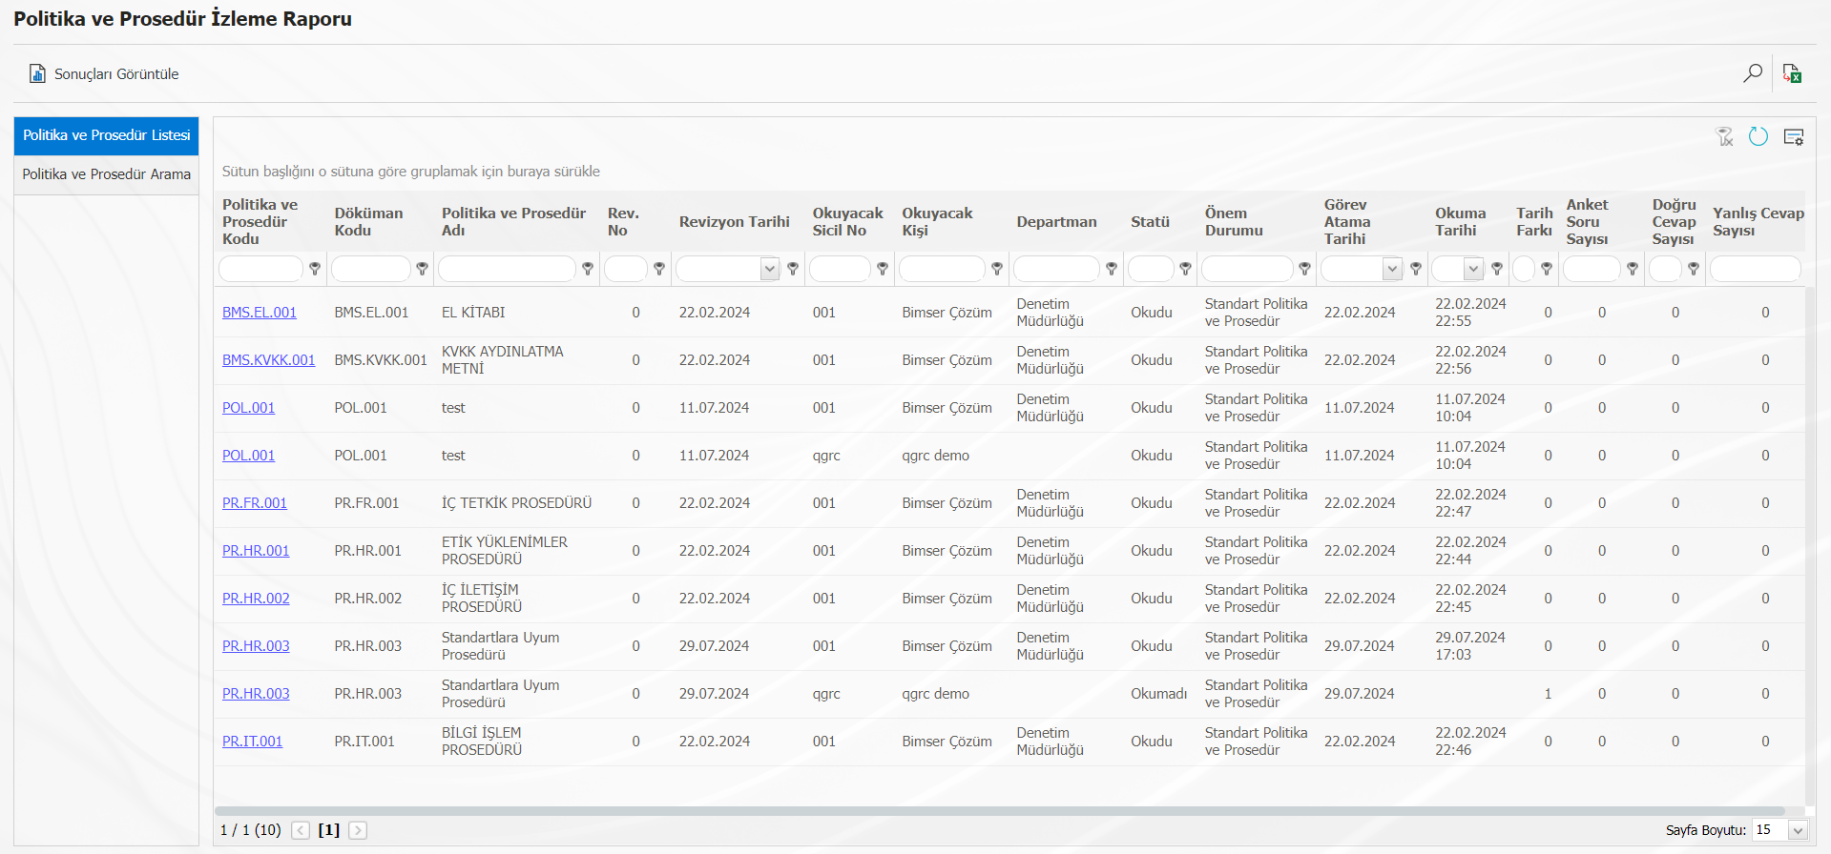Click the filter icon for Önem Durumu
This screenshot has height=854, width=1831.
1304,269
